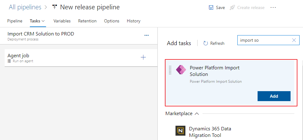
Task: Clear the task search box with X
Action: pyautogui.click(x=294, y=40)
